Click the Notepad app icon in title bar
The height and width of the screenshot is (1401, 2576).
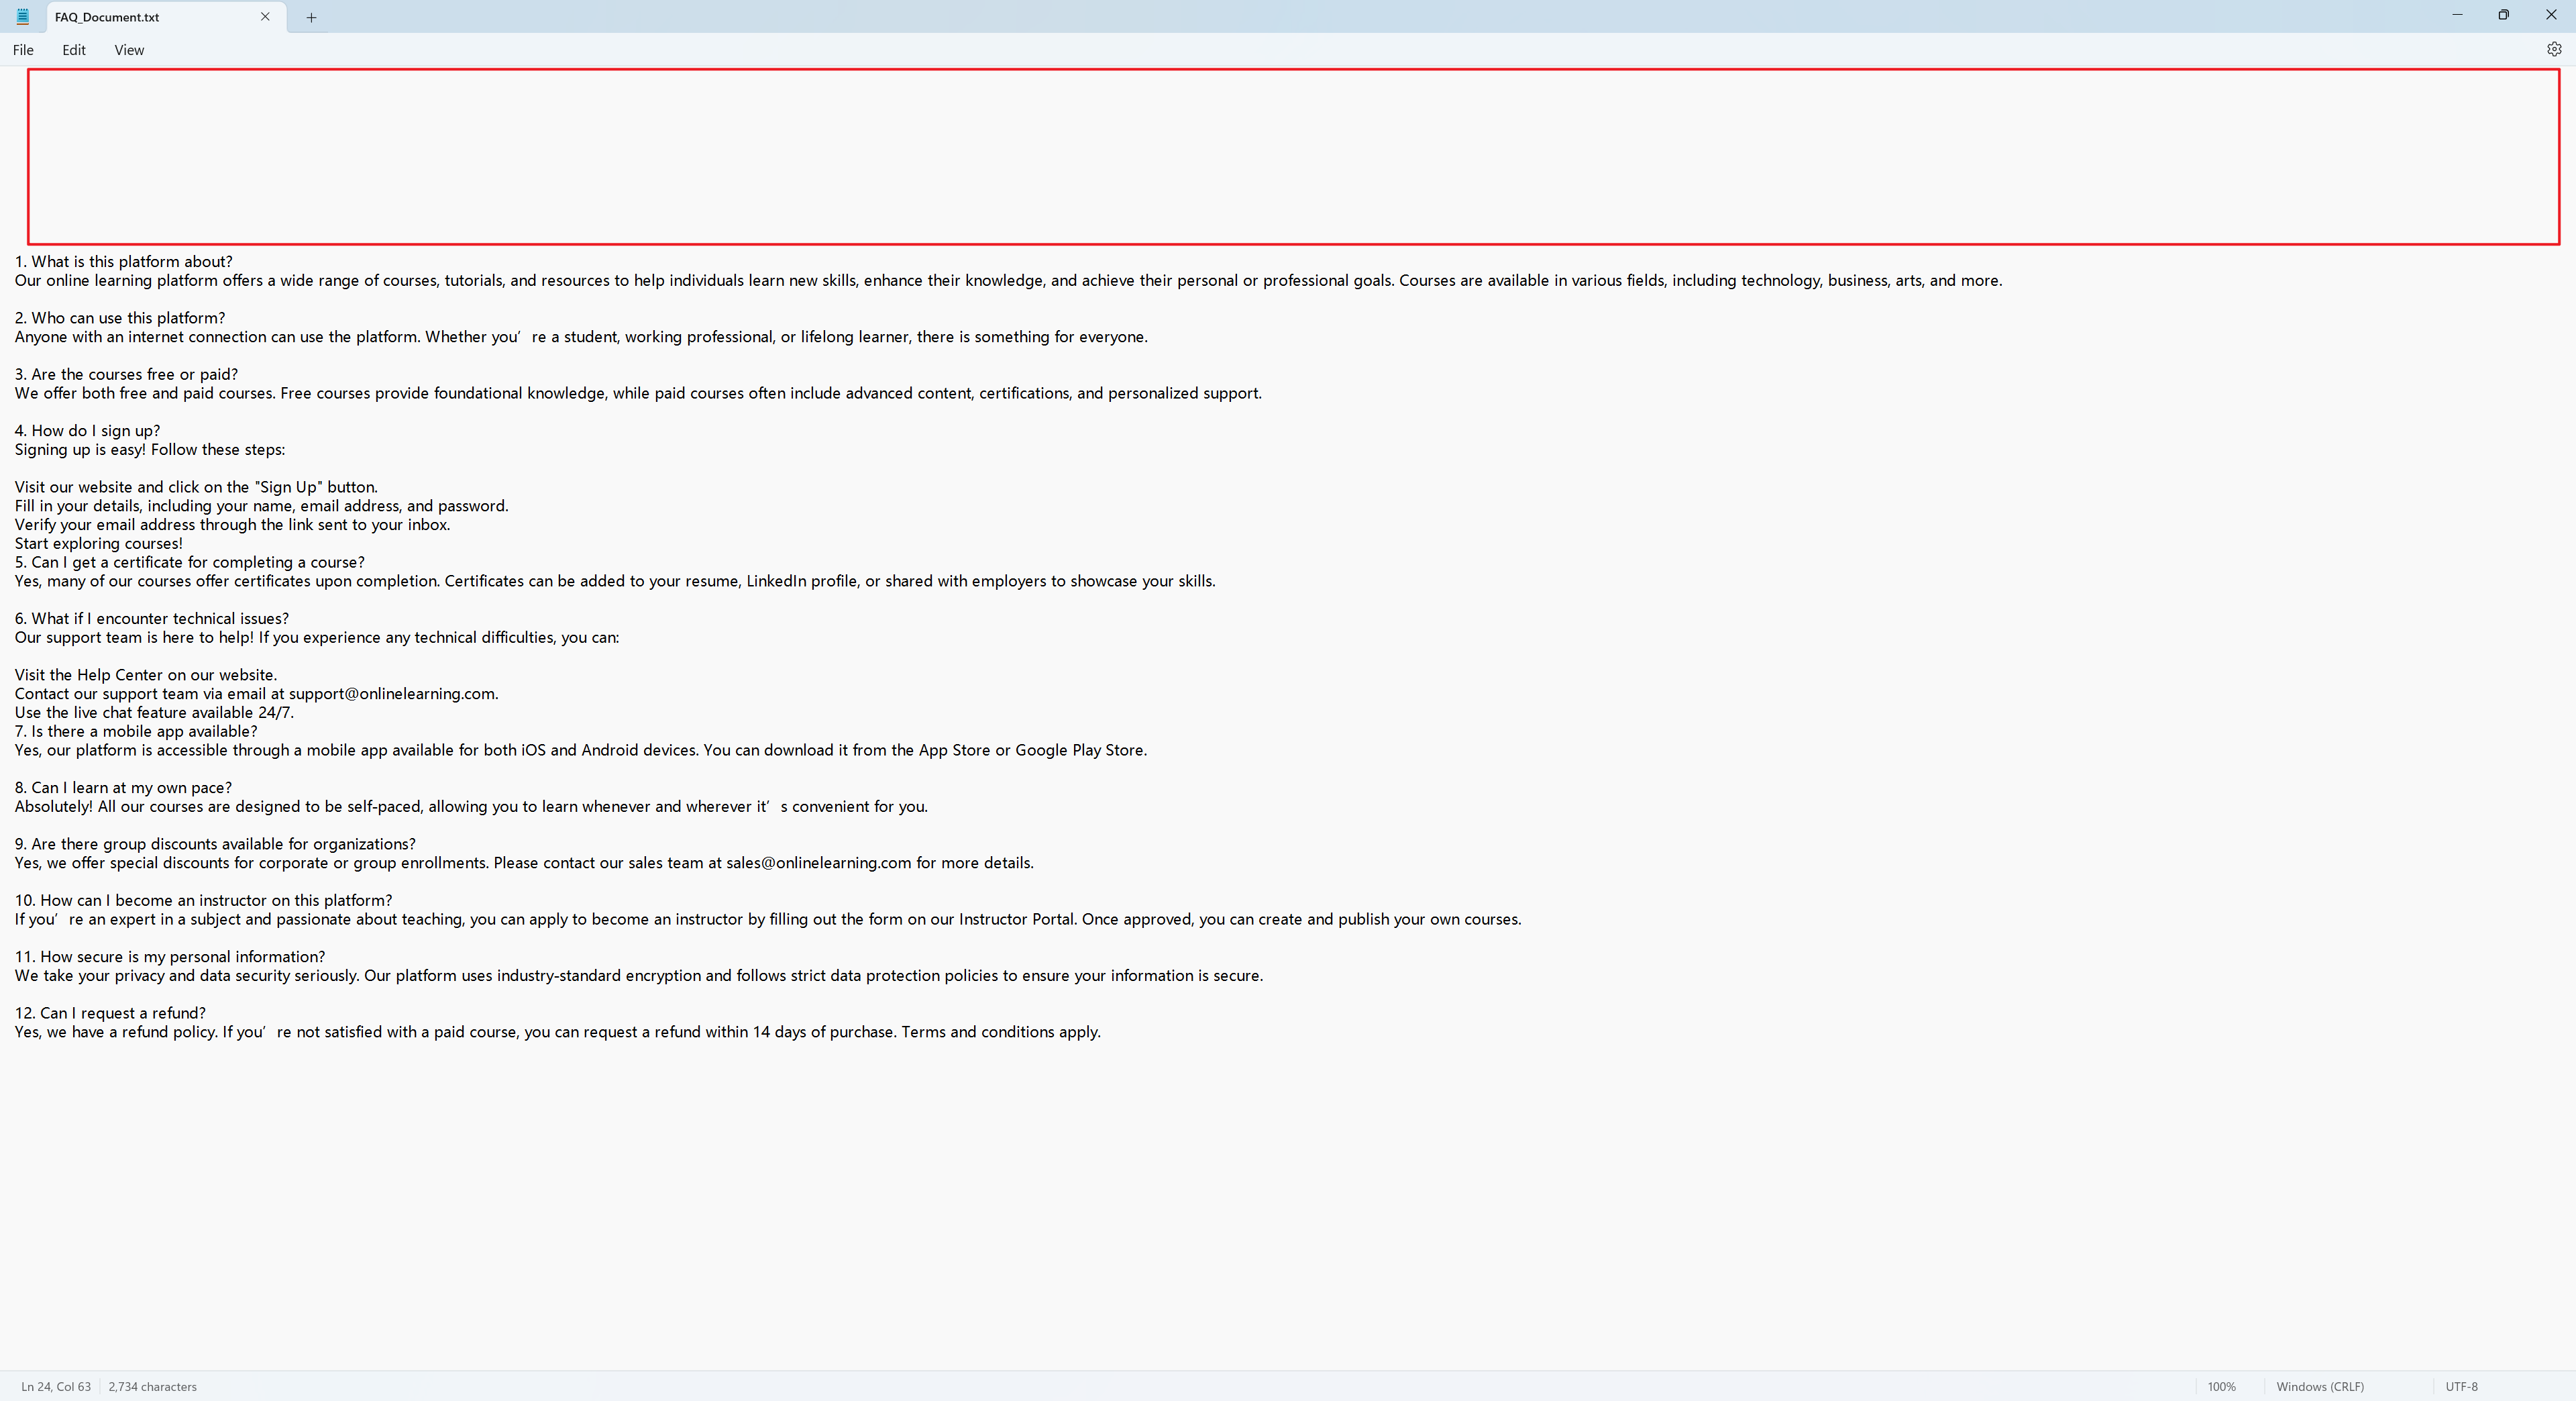coord(23,17)
